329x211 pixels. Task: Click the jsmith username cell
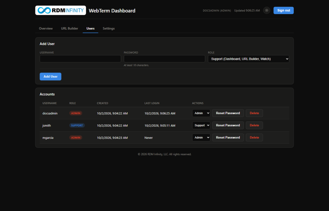pyautogui.click(x=47, y=125)
